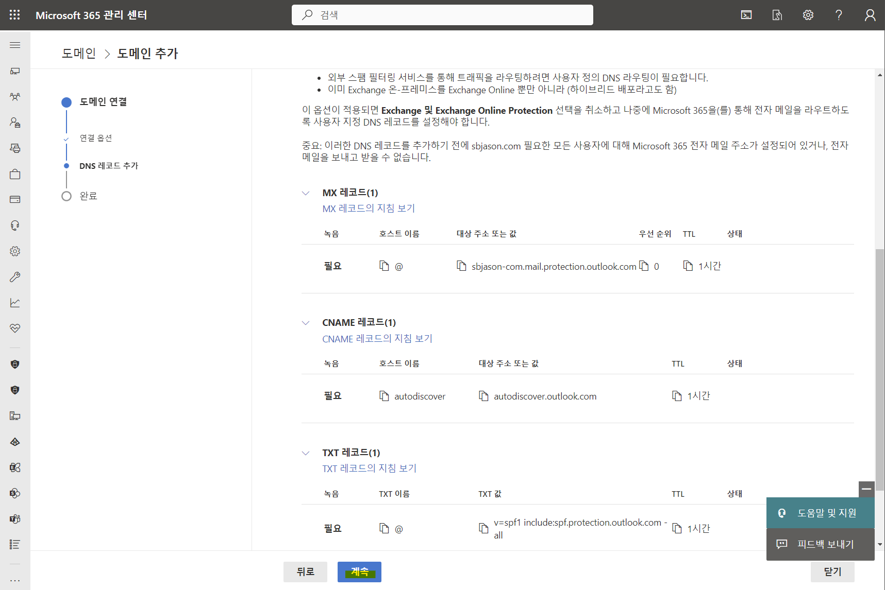Open the Exchange admin center icon
Screen dimensions: 885x590
point(15,467)
